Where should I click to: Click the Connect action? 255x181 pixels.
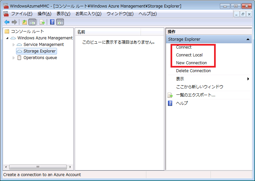click(184, 47)
